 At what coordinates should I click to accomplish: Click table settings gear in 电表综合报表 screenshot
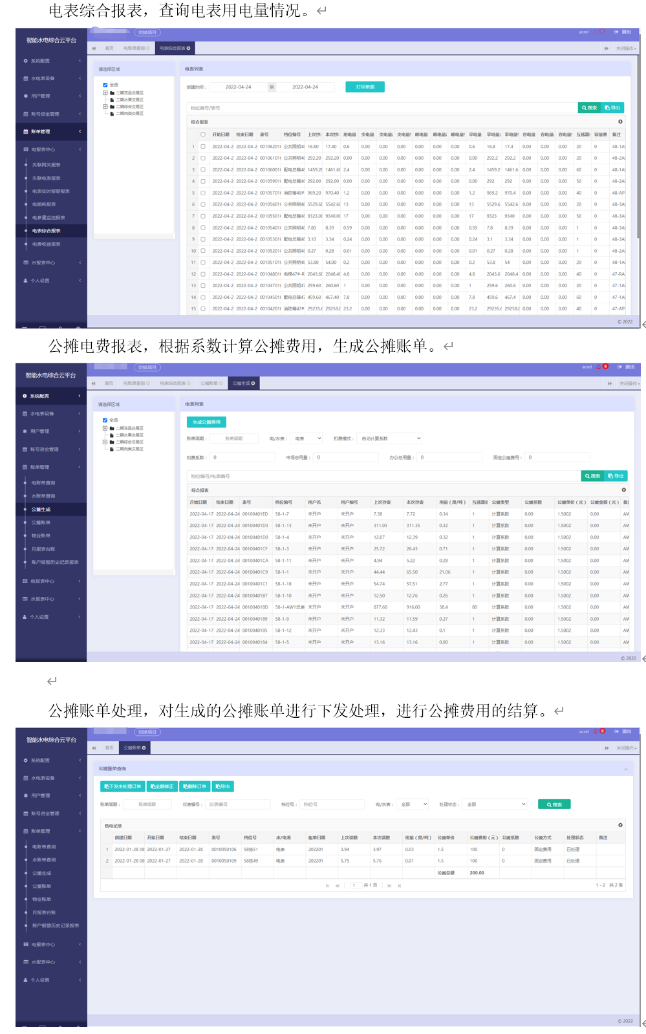(620, 122)
